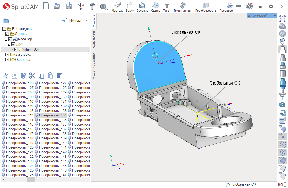This screenshot has height=188, width=288.
Task: Click the tape measure tool icon
Action: 104,6
